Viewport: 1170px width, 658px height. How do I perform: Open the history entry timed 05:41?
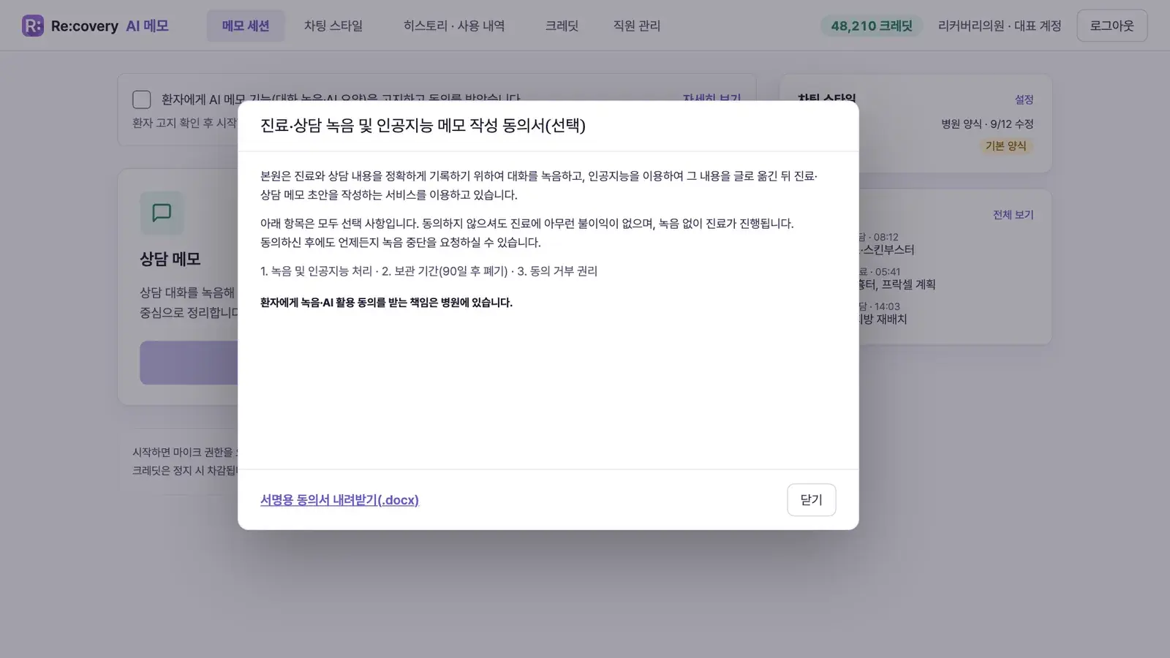point(897,278)
